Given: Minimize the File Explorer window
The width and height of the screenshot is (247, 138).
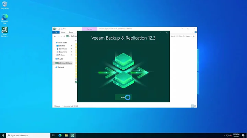Looking at the screenshot, I should click(182, 29).
